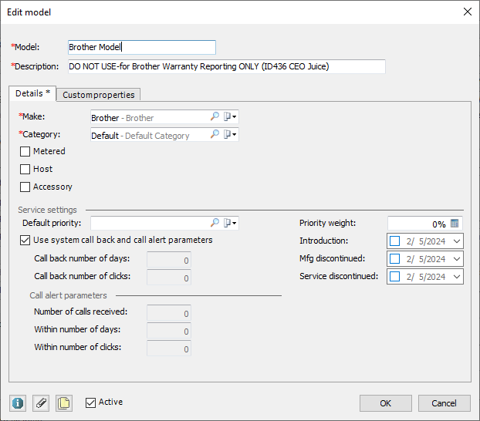Open the Priority weight calculator icon
This screenshot has width=480, height=421.
[455, 224]
